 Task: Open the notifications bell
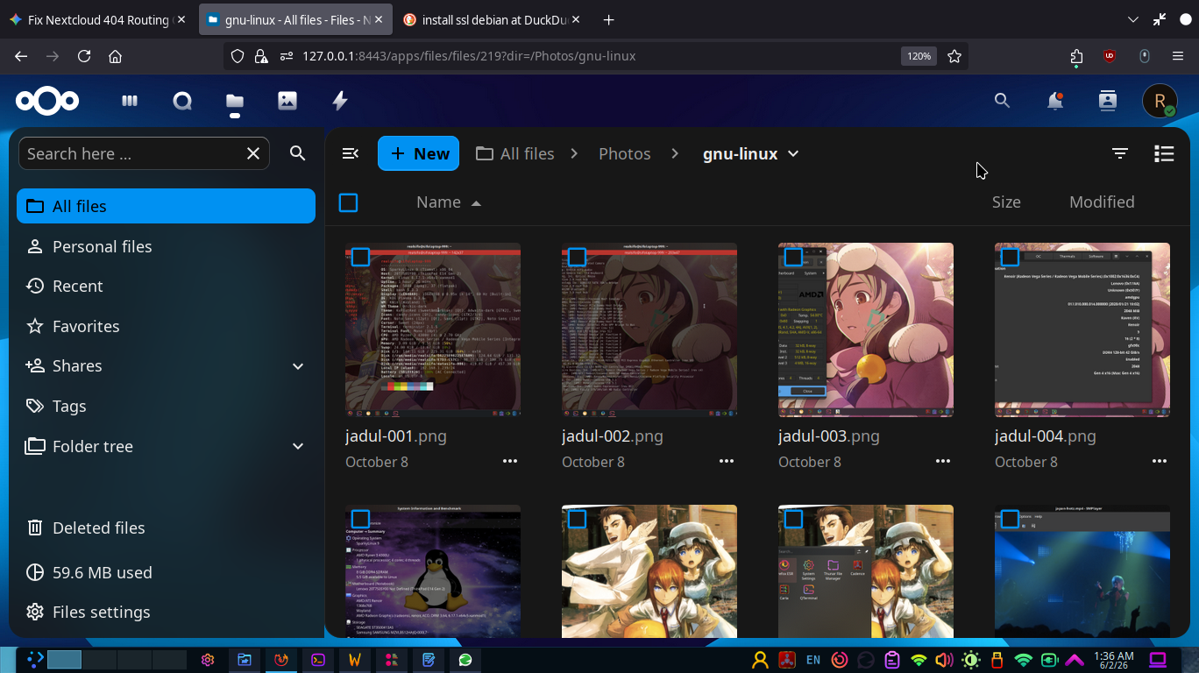point(1055,102)
